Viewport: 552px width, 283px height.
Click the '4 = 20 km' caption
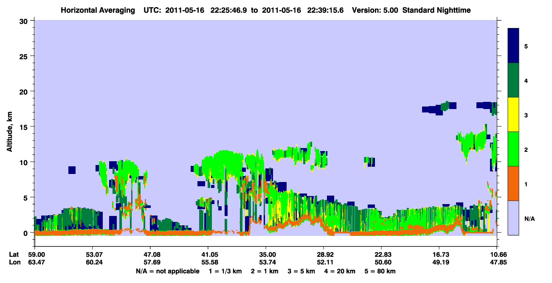[340, 271]
